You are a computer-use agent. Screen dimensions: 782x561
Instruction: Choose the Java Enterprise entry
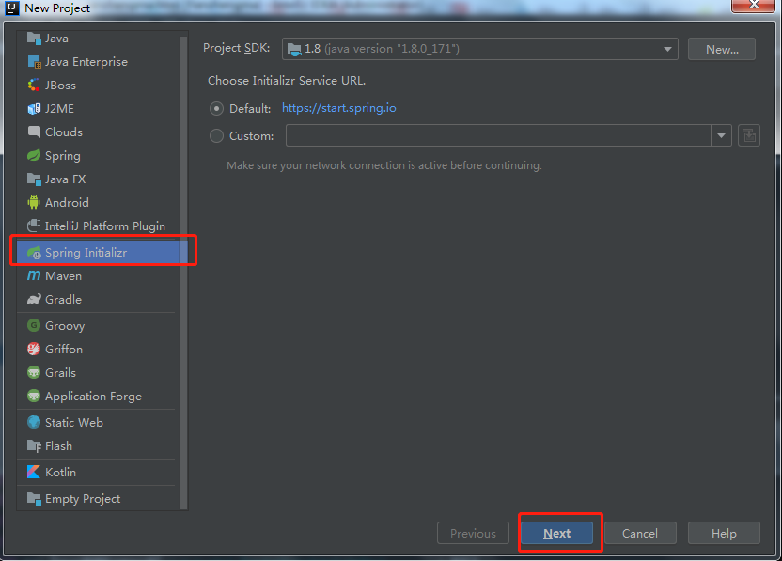tap(98, 62)
